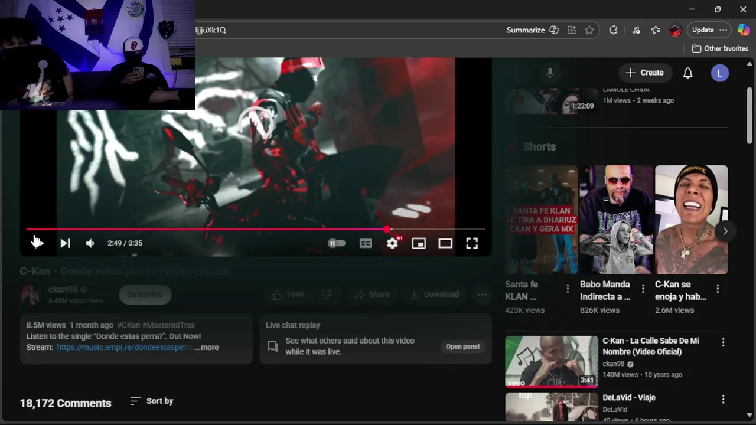The width and height of the screenshot is (756, 425).
Task: Go fullscreen on the video
Action: (472, 243)
